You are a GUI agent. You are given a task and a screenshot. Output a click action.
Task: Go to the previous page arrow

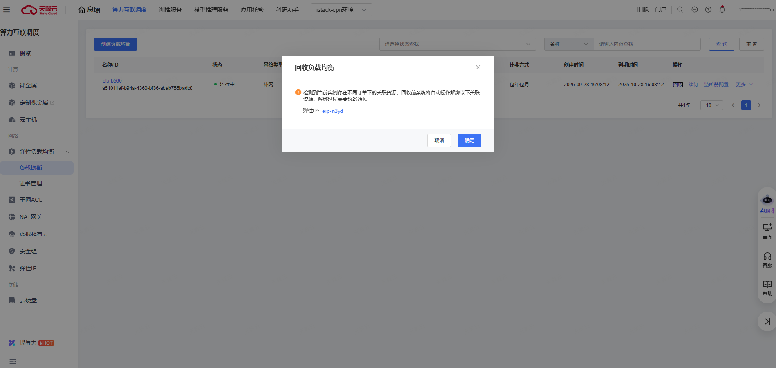733,105
